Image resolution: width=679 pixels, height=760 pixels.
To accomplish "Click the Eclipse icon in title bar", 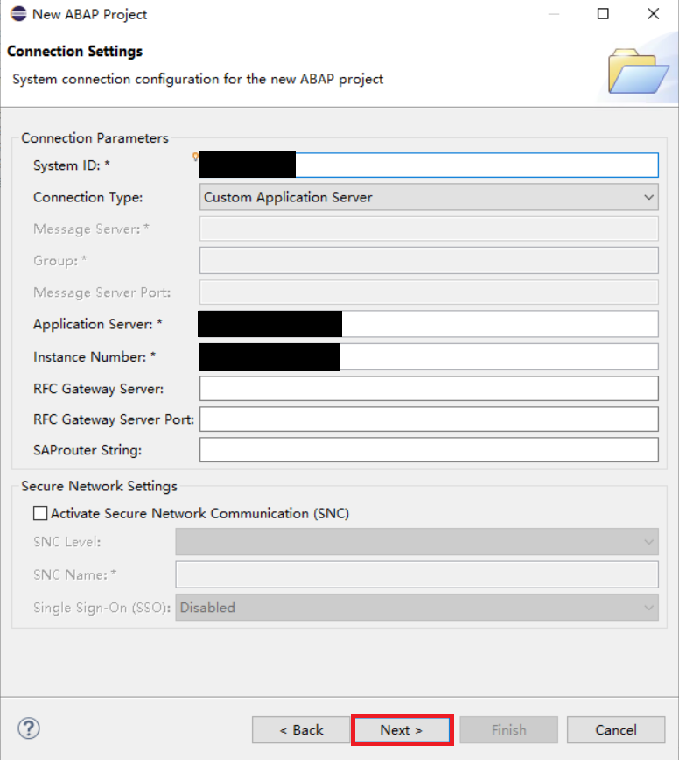I will click(17, 14).
